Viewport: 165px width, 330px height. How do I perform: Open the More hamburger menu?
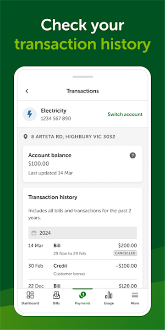[135, 295]
